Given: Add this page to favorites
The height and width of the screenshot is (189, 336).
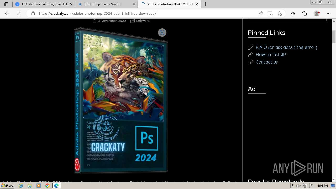Looking at the screenshot, I should click(x=280, y=13).
